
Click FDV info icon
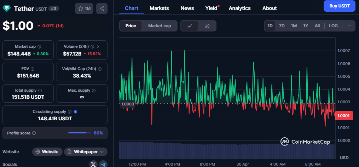point(33,69)
